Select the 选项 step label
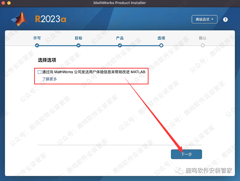This screenshot has width=240, height=181. pos(161,38)
